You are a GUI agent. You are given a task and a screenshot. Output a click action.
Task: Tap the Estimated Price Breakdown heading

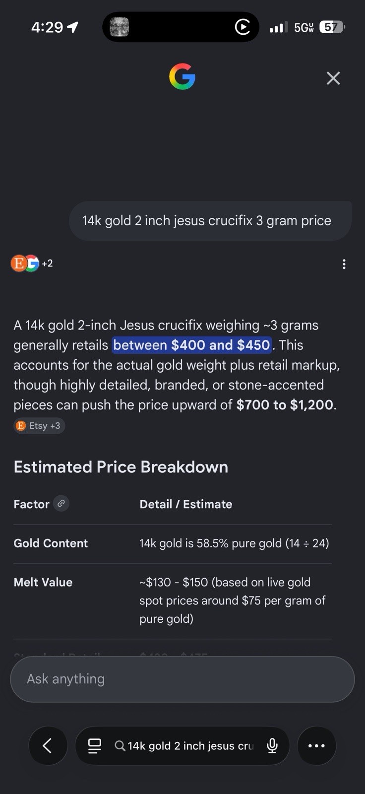coord(121,467)
